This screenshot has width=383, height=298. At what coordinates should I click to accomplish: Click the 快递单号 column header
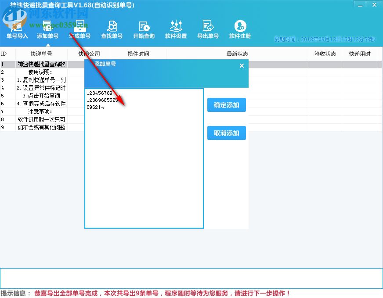42,54
